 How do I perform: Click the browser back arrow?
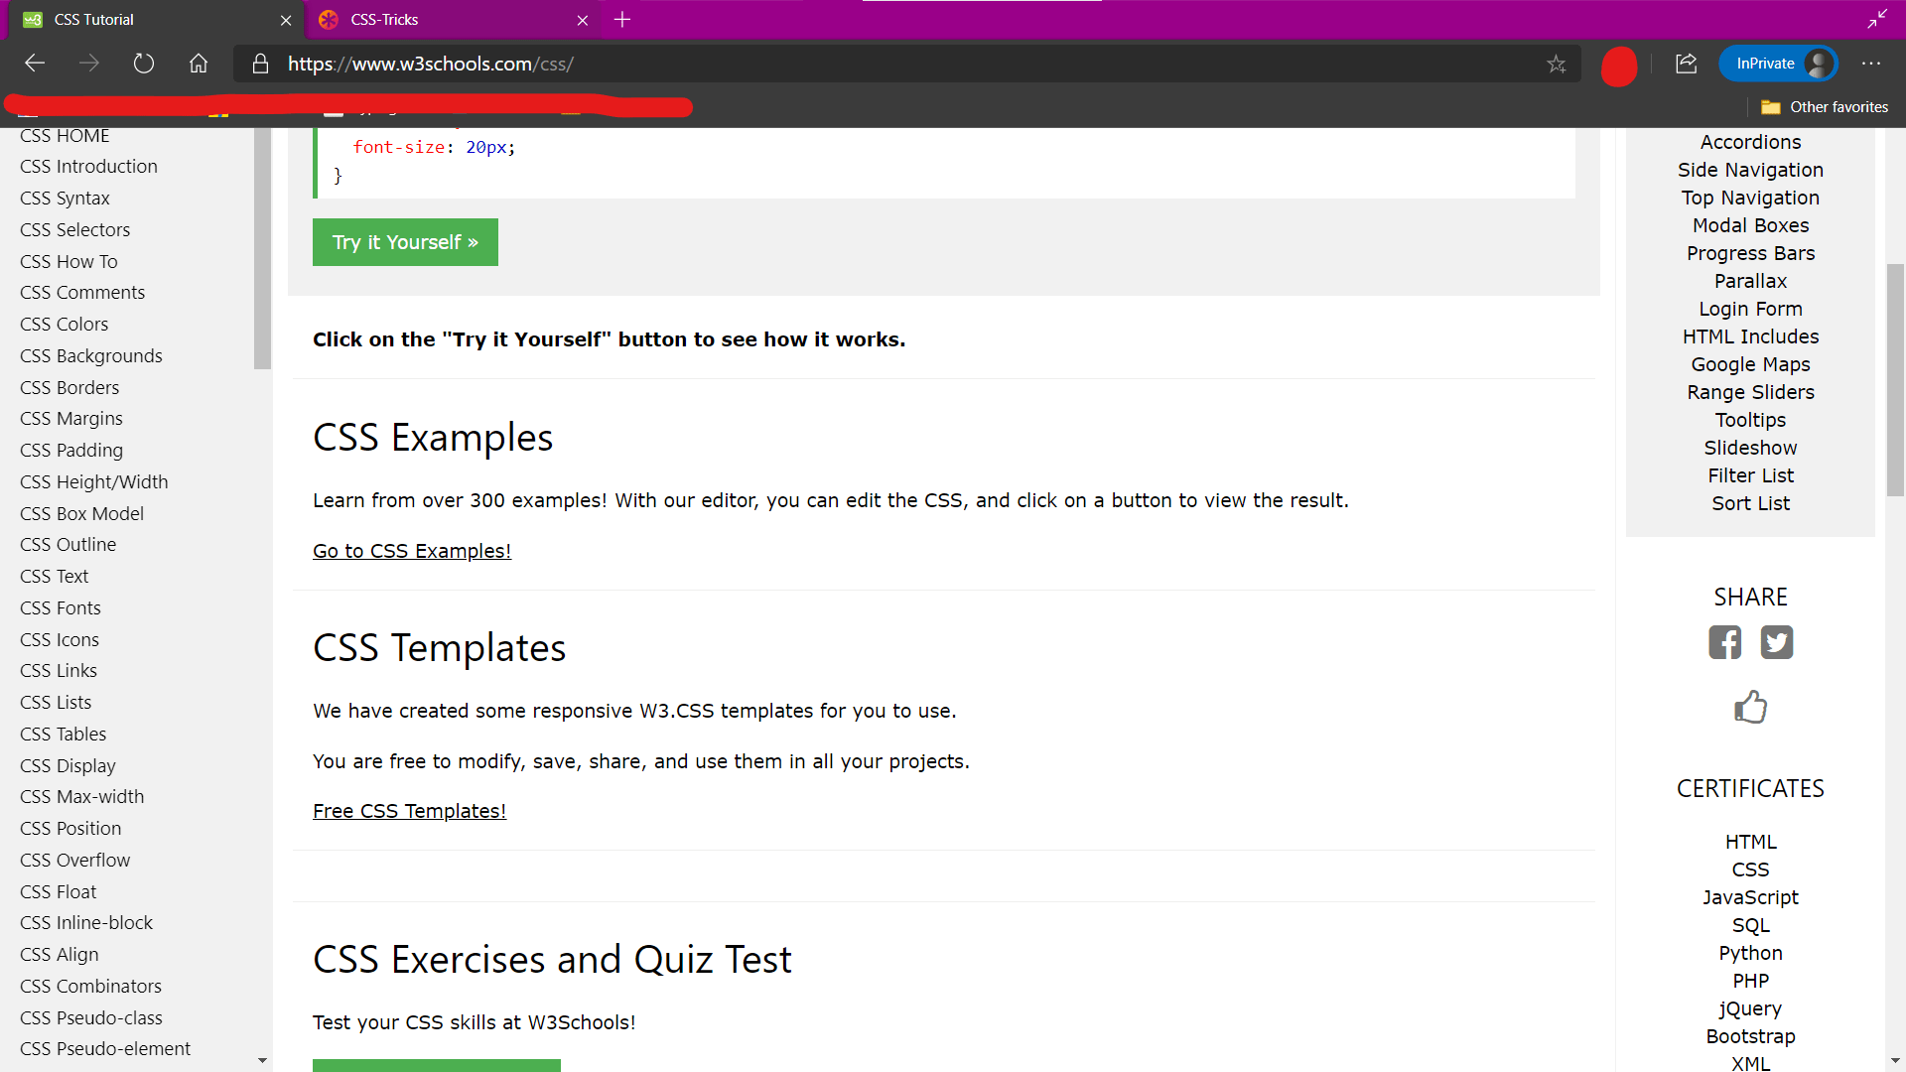[x=35, y=64]
